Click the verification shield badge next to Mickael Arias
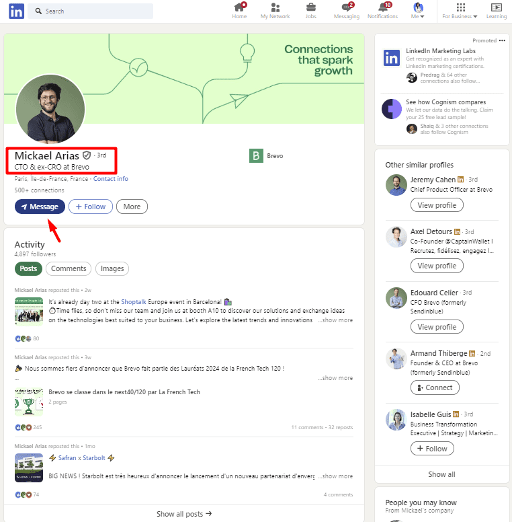Screen dimensions: 512x522 [87, 155]
